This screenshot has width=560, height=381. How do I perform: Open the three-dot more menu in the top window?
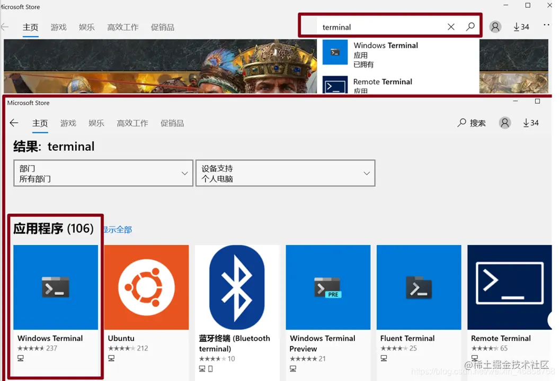click(546, 25)
